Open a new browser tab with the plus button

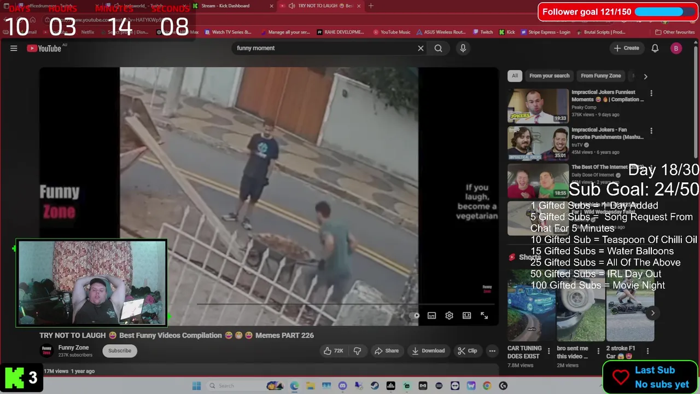[371, 6]
